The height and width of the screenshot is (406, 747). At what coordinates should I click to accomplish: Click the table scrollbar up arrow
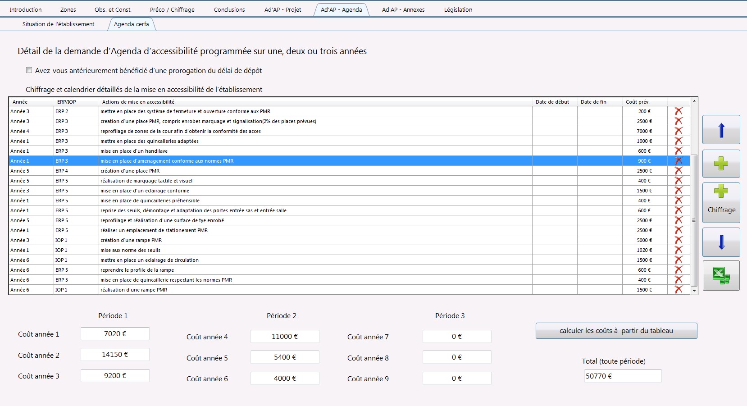[x=694, y=101]
